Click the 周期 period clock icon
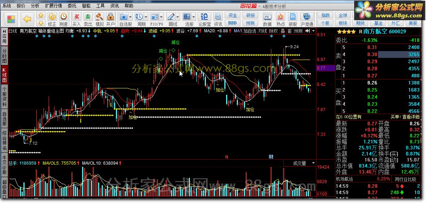Screen dimensions: 426x203 pos(139,17)
